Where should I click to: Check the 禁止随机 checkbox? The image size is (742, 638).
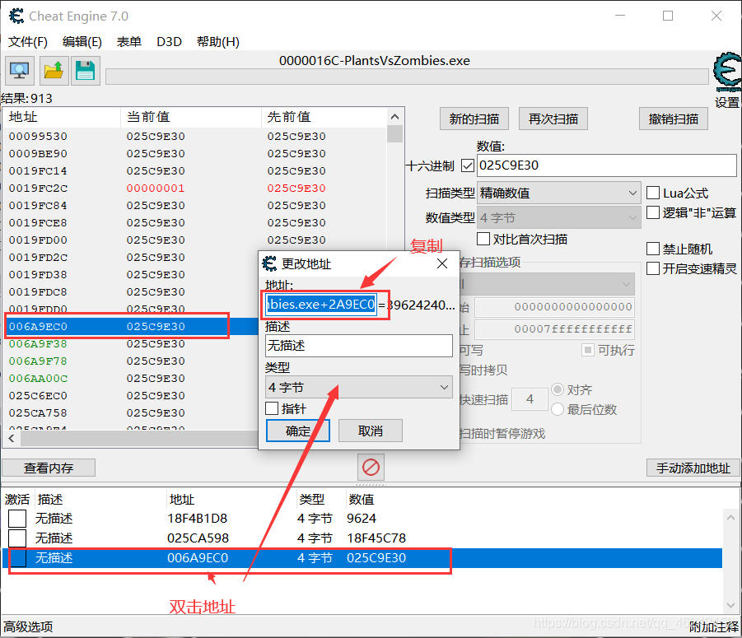pyautogui.click(x=653, y=249)
